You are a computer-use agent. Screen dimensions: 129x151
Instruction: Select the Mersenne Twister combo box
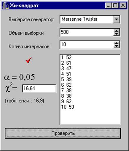pos(90,19)
